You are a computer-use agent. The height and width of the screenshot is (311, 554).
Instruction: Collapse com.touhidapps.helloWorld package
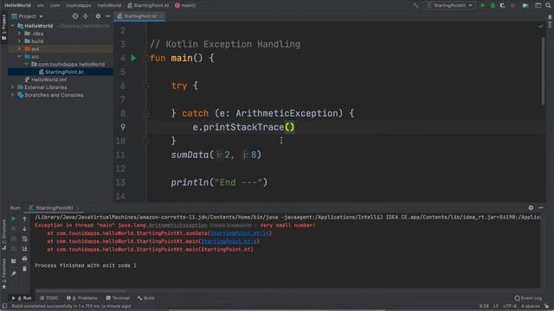click(26, 64)
